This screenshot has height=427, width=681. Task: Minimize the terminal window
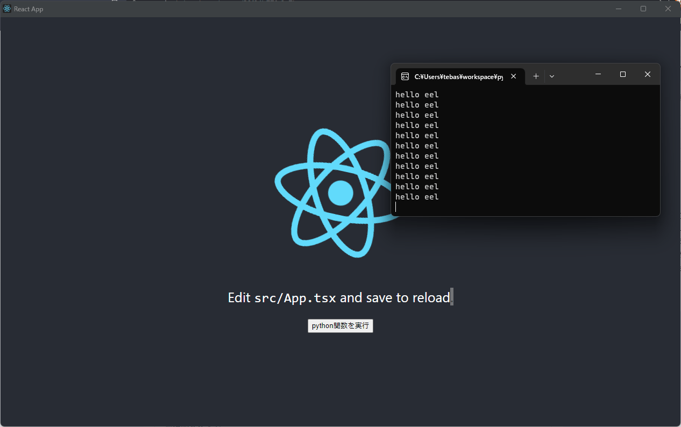pyautogui.click(x=598, y=74)
